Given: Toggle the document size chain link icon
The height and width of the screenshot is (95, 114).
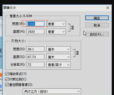Looking at the screenshot, I should (x=77, y=53).
